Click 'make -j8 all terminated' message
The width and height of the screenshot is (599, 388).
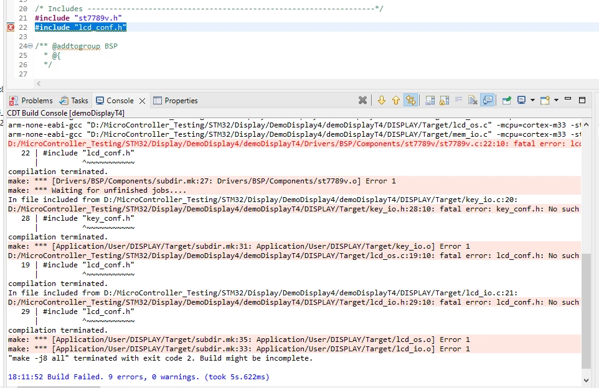(x=161, y=358)
